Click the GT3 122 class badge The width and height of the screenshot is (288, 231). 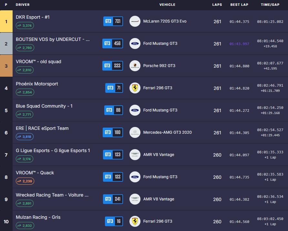pyautogui.click(x=113, y=177)
